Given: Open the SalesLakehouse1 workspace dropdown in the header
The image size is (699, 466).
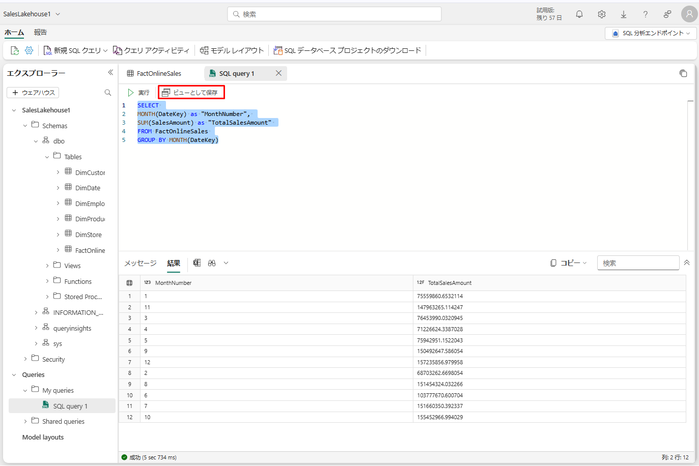Looking at the screenshot, I should tap(58, 14).
